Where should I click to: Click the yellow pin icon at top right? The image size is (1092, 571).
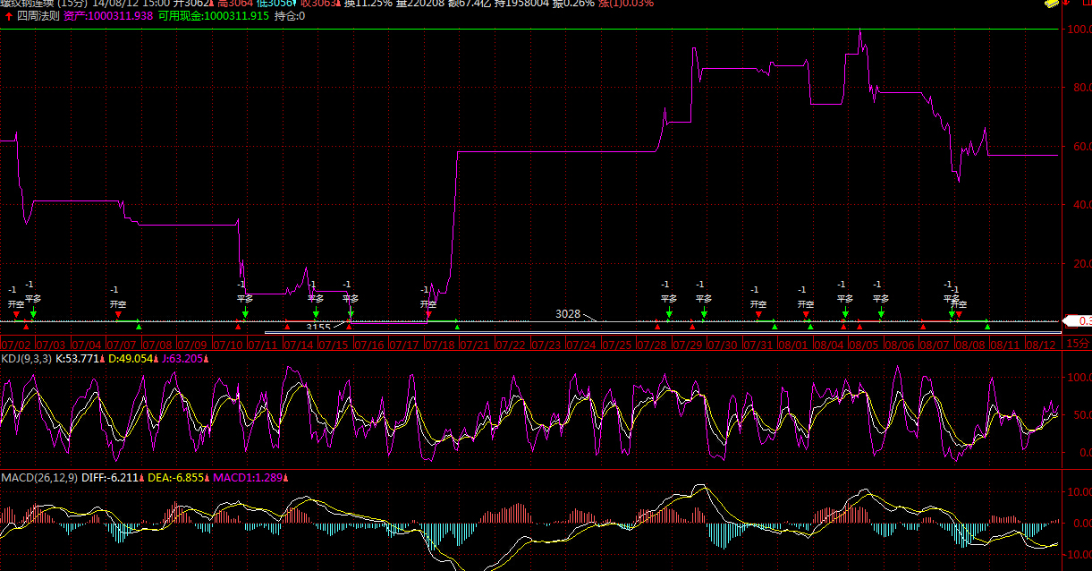click(1052, 4)
